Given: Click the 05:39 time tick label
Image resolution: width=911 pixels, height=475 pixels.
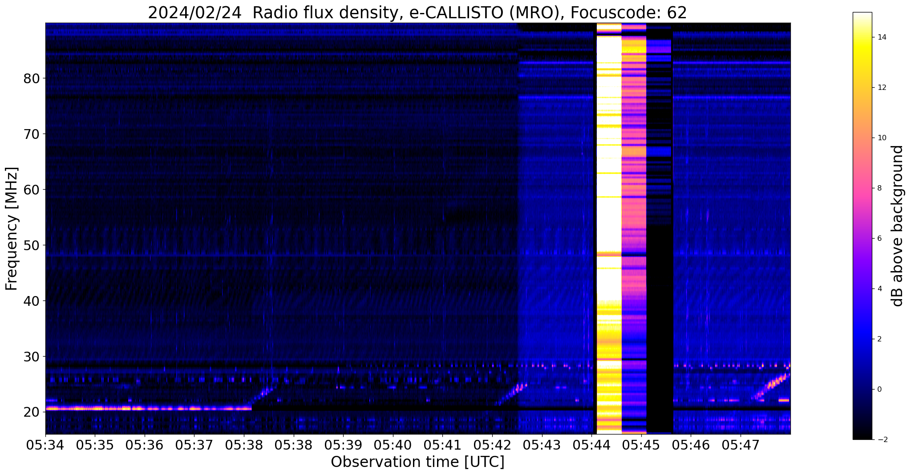Looking at the screenshot, I should pos(343,445).
